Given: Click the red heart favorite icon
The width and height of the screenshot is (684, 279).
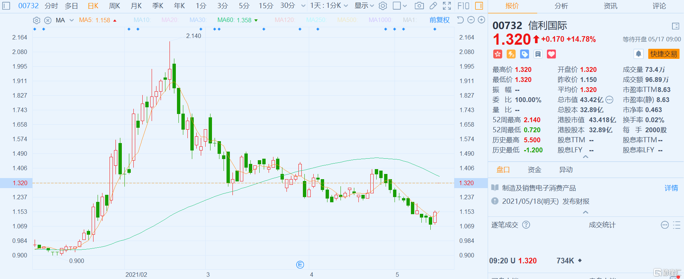Looking at the screenshot, I should pos(551,54).
